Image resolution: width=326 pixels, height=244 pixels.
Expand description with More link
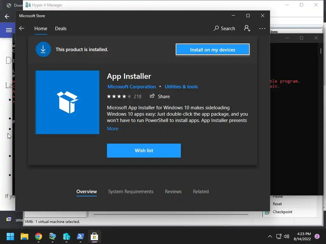pyautogui.click(x=112, y=129)
